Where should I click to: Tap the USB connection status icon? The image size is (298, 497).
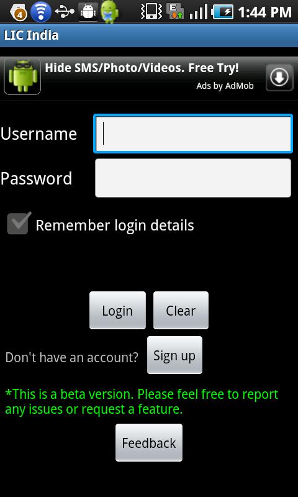click(65, 12)
